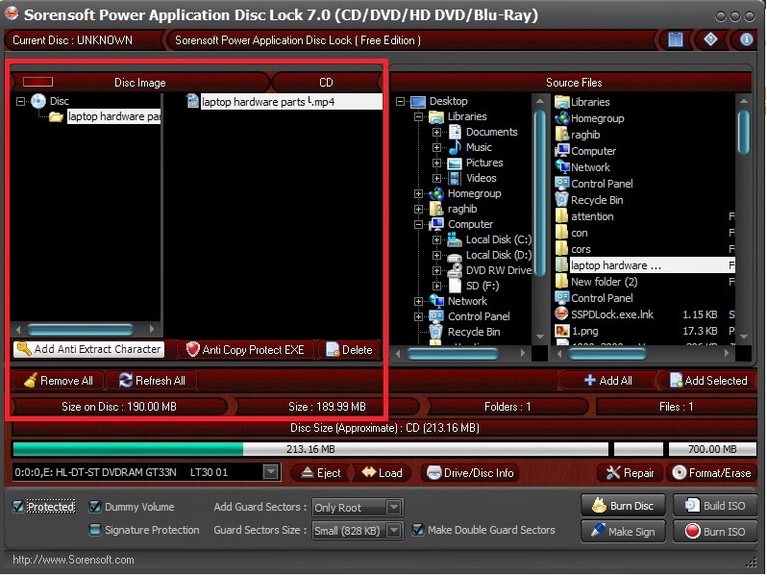The image size is (767, 577).
Task: Expand the Documents tree node
Action: point(436,132)
